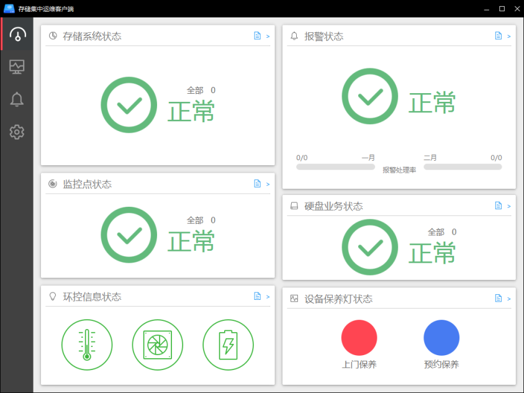Click the 设备保养灯状态 chart title icon
Viewport: 524px width, 393px height.
pyautogui.click(x=294, y=299)
